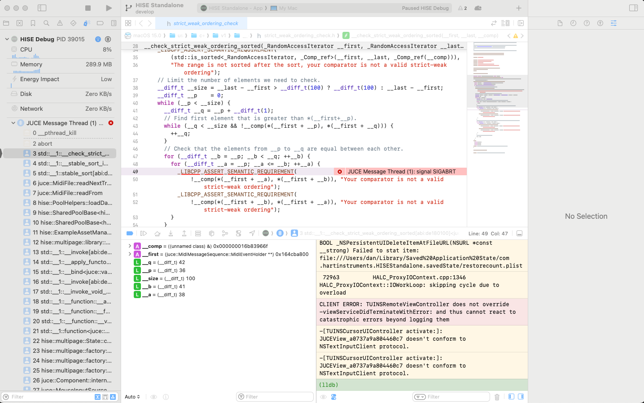Show the Attributes inspector sliders tab
Viewport: 644px width, 403px height.
(613, 23)
